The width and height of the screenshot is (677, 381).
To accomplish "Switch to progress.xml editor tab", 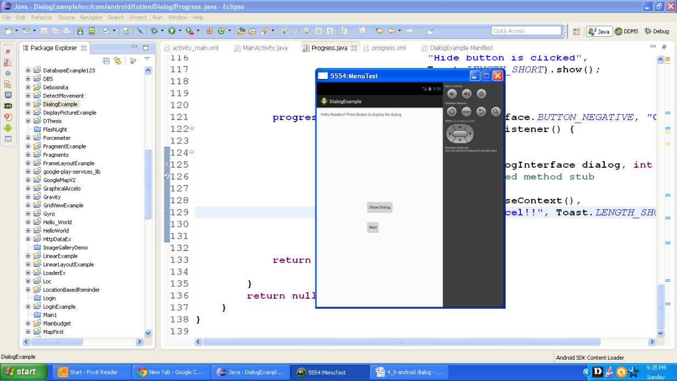I will (x=384, y=48).
